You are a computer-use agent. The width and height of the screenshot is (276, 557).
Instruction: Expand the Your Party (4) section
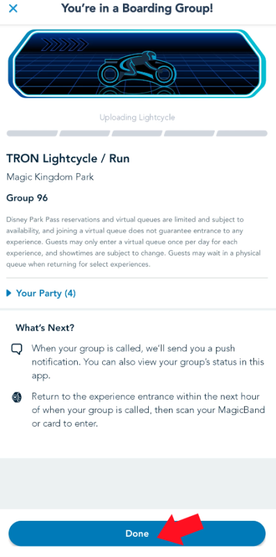(x=41, y=293)
